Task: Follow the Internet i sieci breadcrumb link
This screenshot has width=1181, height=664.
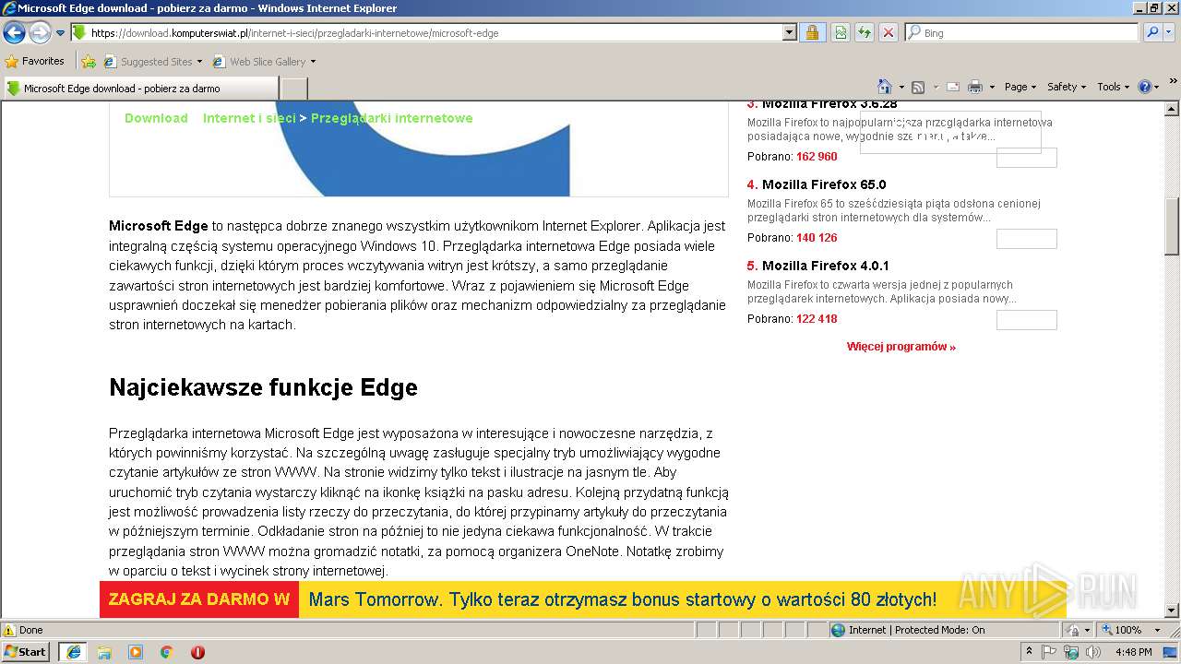Action: point(249,118)
